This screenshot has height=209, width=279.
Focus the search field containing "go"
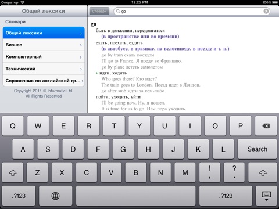192,11
